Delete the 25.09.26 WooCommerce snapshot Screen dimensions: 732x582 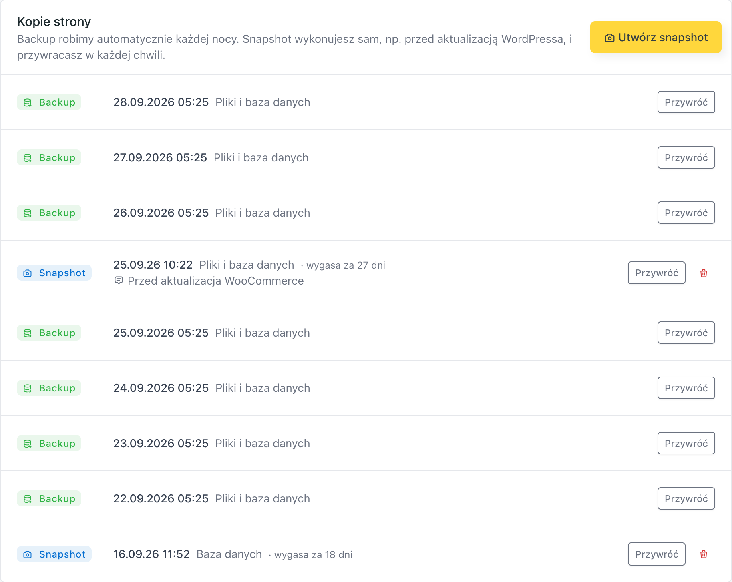click(x=704, y=273)
